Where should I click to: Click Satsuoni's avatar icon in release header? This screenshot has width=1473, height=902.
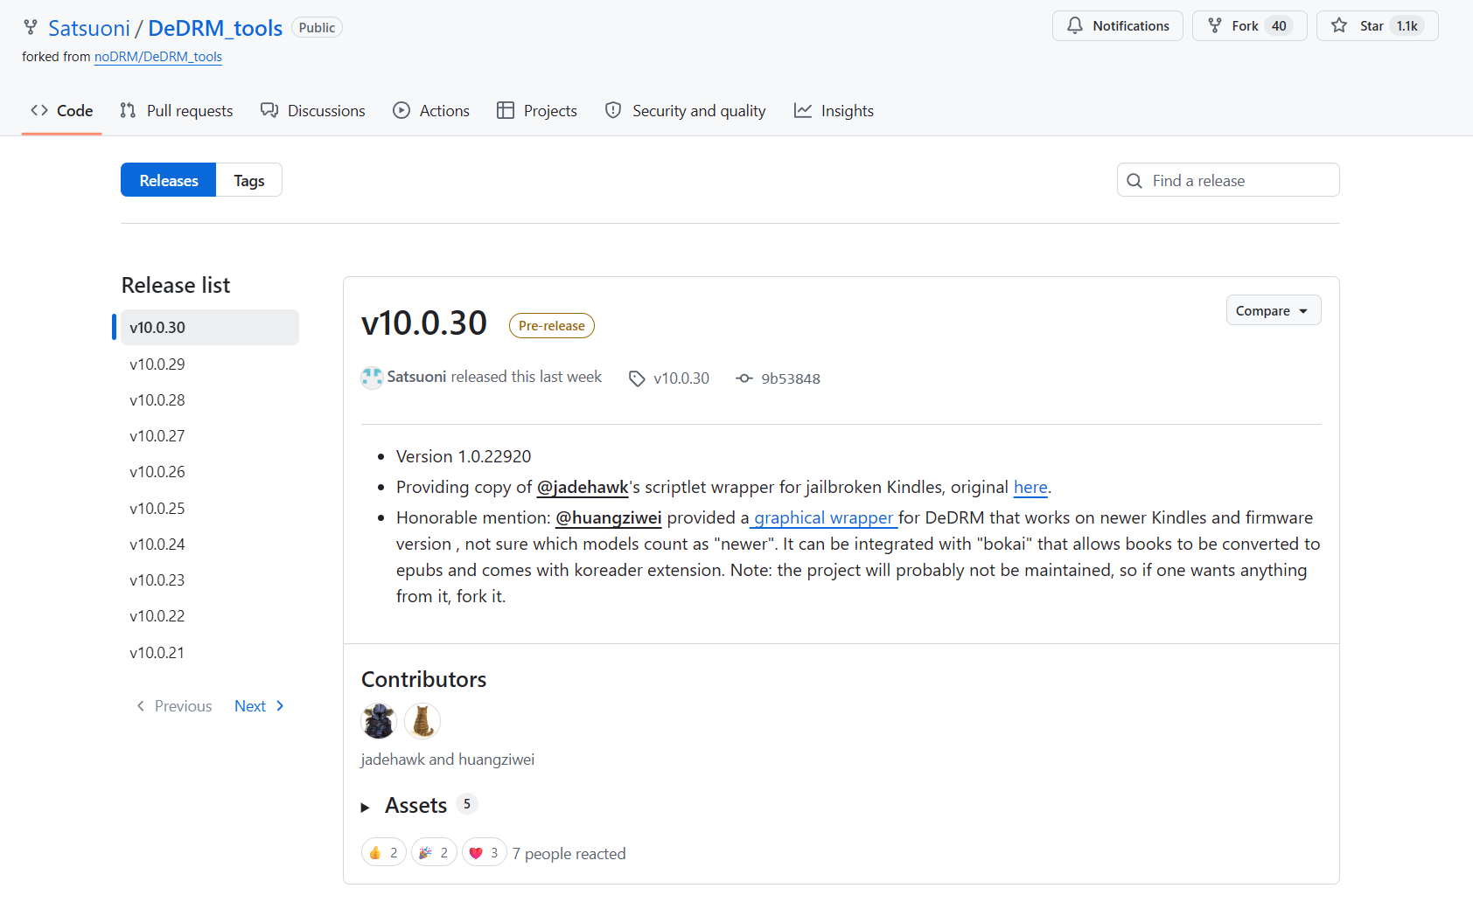(x=372, y=378)
